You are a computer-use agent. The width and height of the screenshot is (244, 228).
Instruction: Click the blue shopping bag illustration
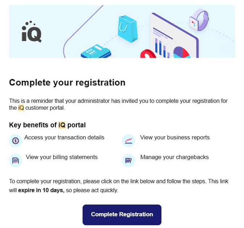coord(128,28)
